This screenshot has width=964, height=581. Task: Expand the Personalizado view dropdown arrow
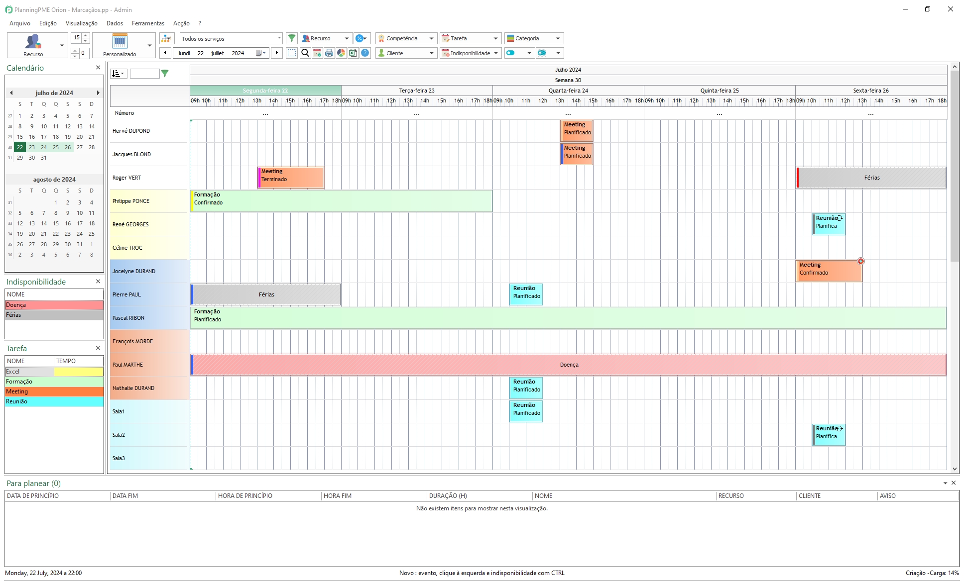point(150,45)
